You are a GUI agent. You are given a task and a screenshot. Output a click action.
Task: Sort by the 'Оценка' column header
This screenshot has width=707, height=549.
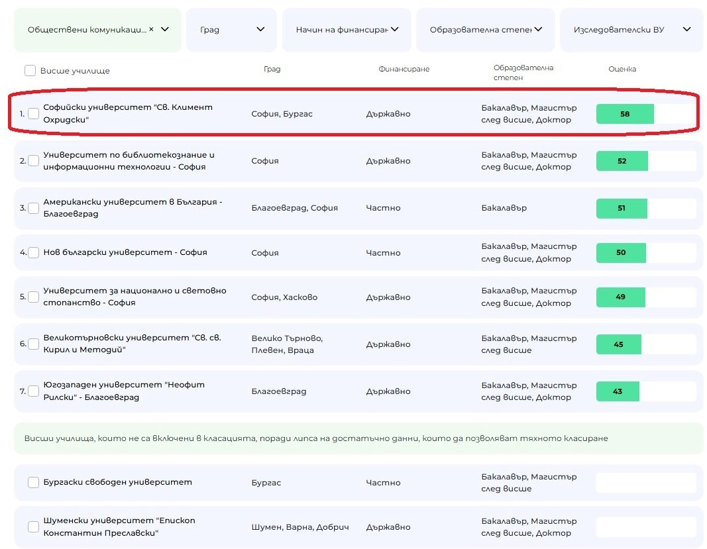tap(622, 70)
